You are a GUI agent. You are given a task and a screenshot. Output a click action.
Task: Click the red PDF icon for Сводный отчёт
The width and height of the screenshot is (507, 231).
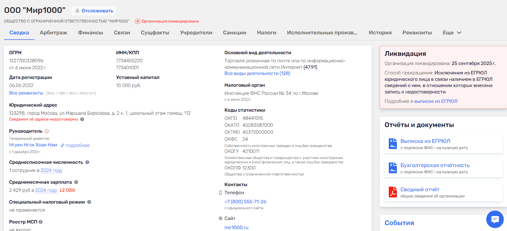pos(393,192)
